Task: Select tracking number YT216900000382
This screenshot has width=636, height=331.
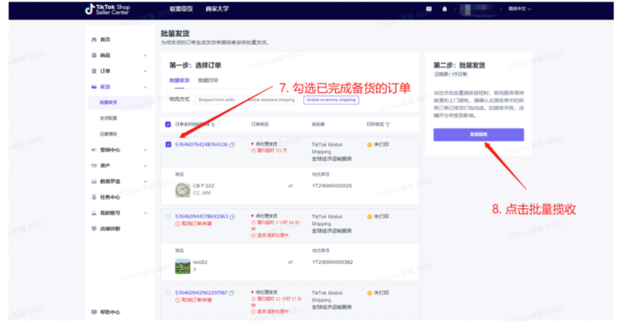Action: (332, 262)
